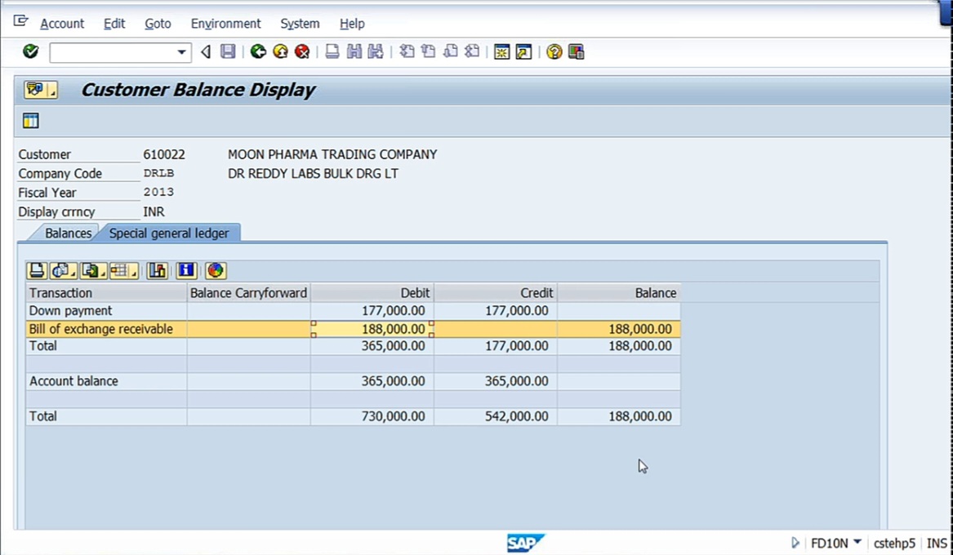
Task: Open the command field history dropdown
Action: [x=181, y=52]
